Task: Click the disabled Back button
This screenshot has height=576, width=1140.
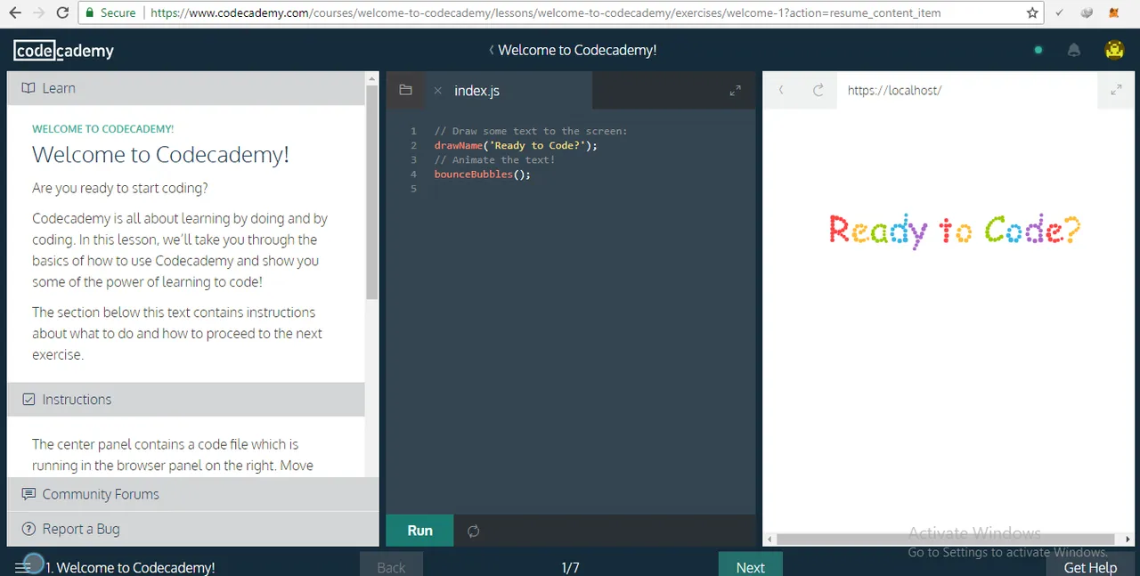Action: pyautogui.click(x=391, y=564)
